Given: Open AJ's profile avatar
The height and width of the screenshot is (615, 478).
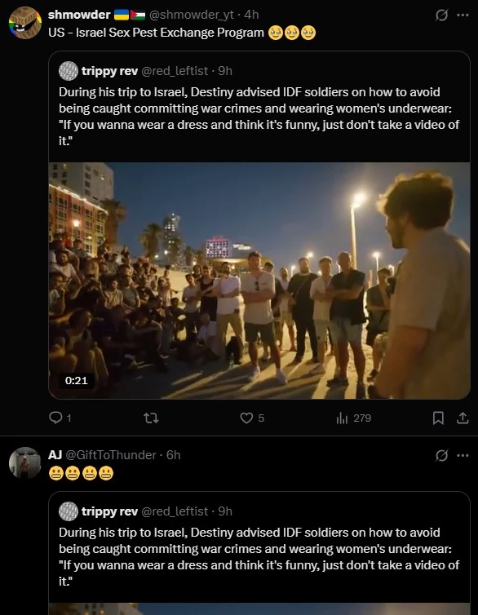Looking at the screenshot, I should 25,462.
